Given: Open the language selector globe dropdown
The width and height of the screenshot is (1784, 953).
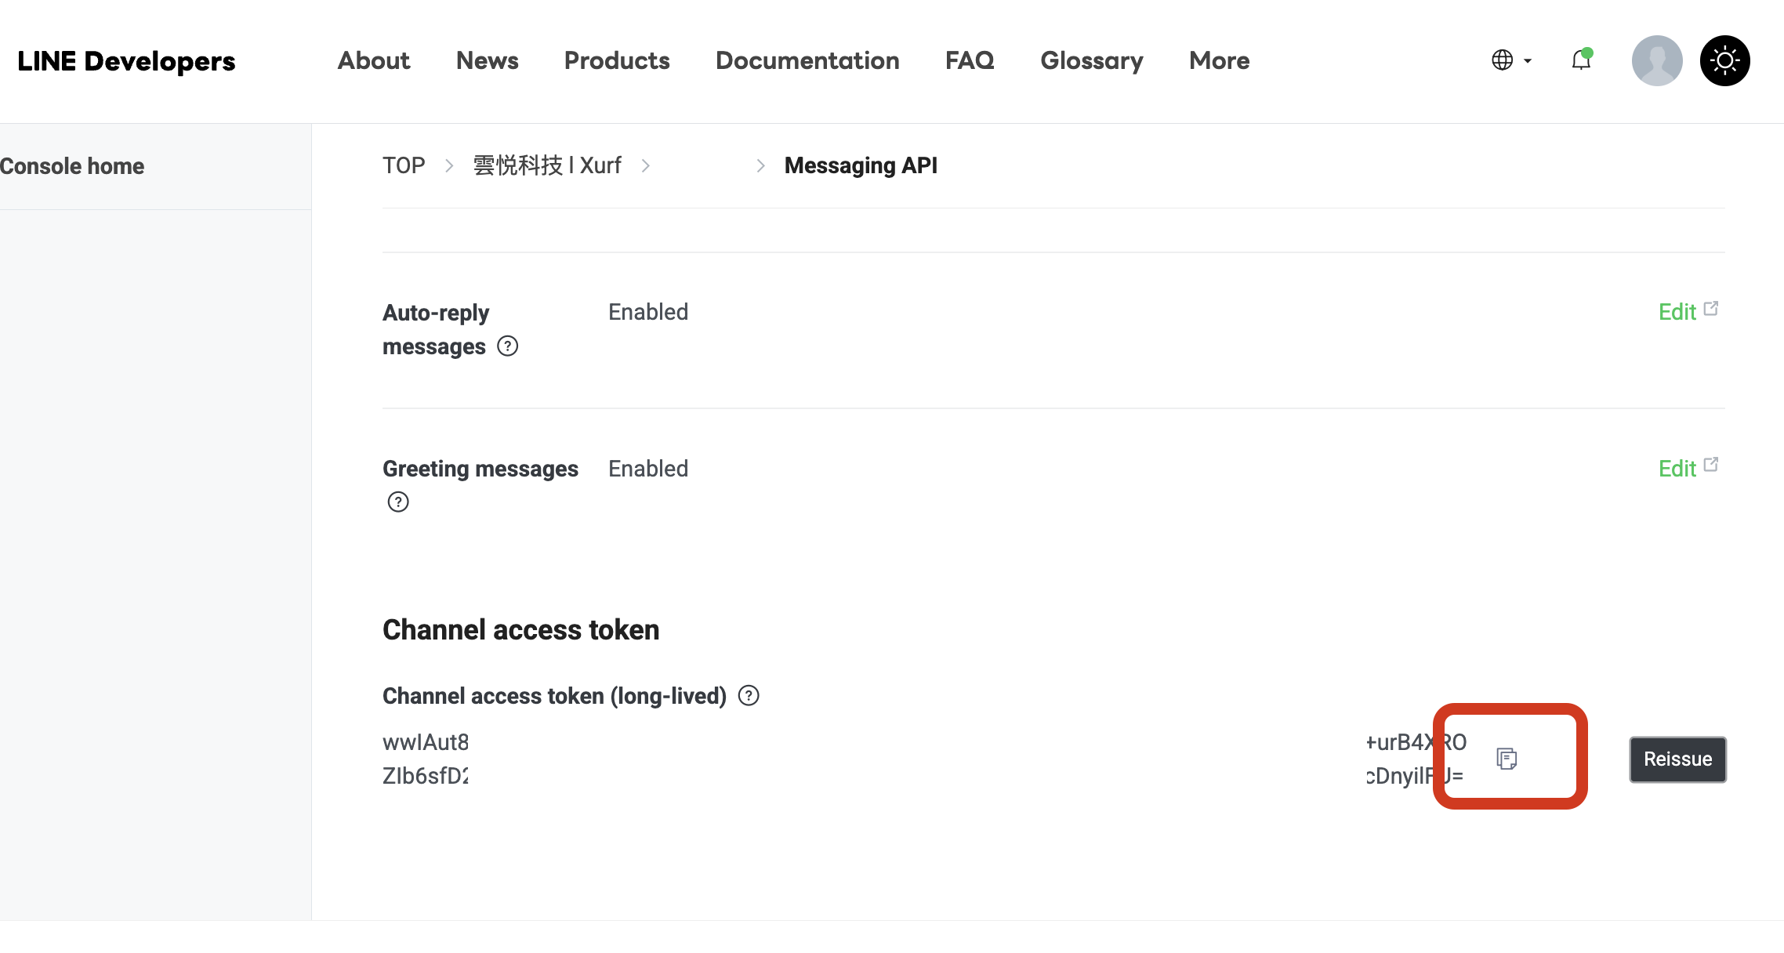Looking at the screenshot, I should [1511, 60].
